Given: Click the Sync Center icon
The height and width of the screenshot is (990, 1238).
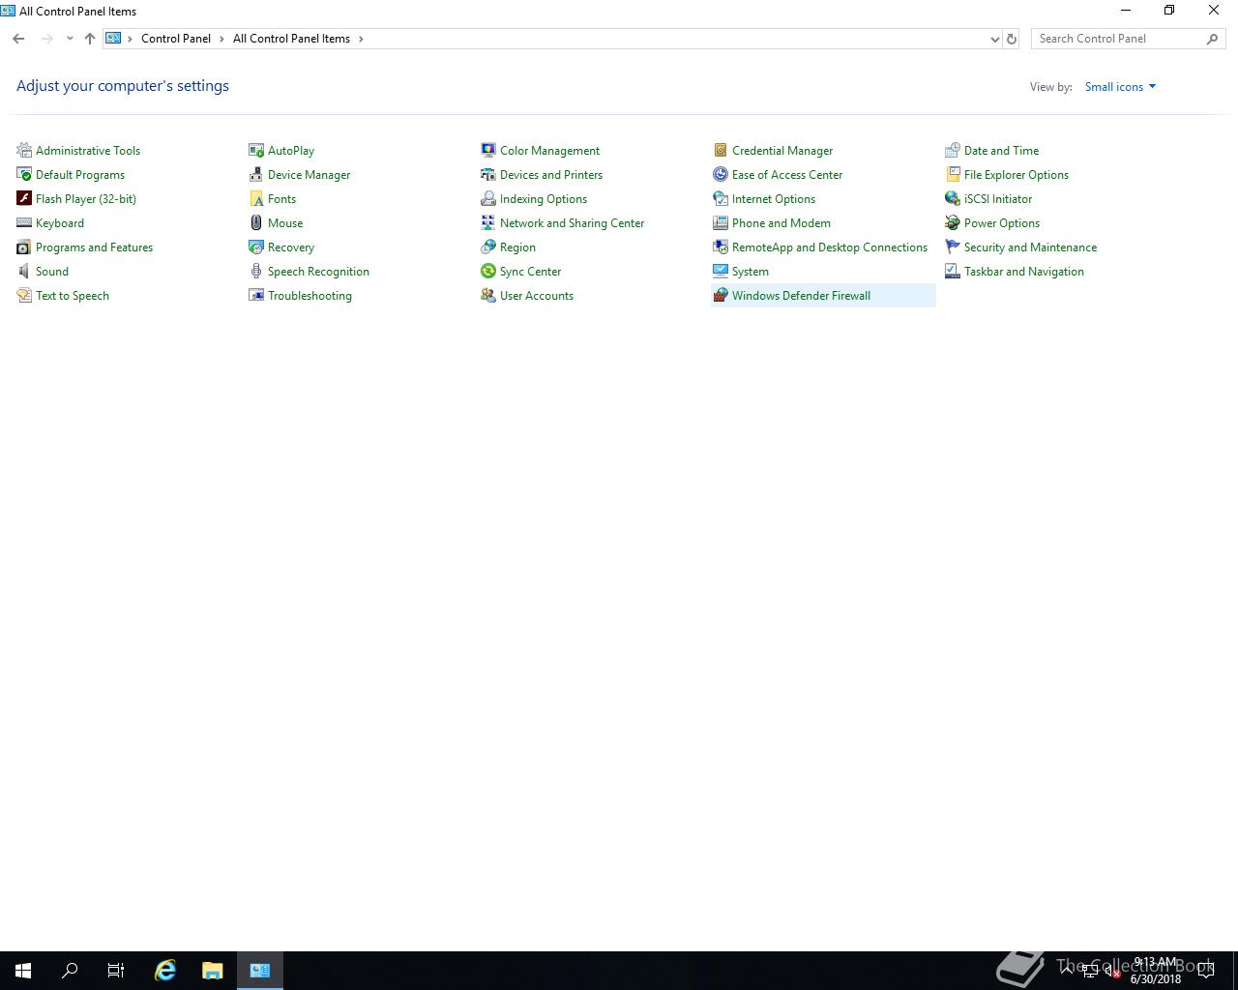Looking at the screenshot, I should coord(488,271).
